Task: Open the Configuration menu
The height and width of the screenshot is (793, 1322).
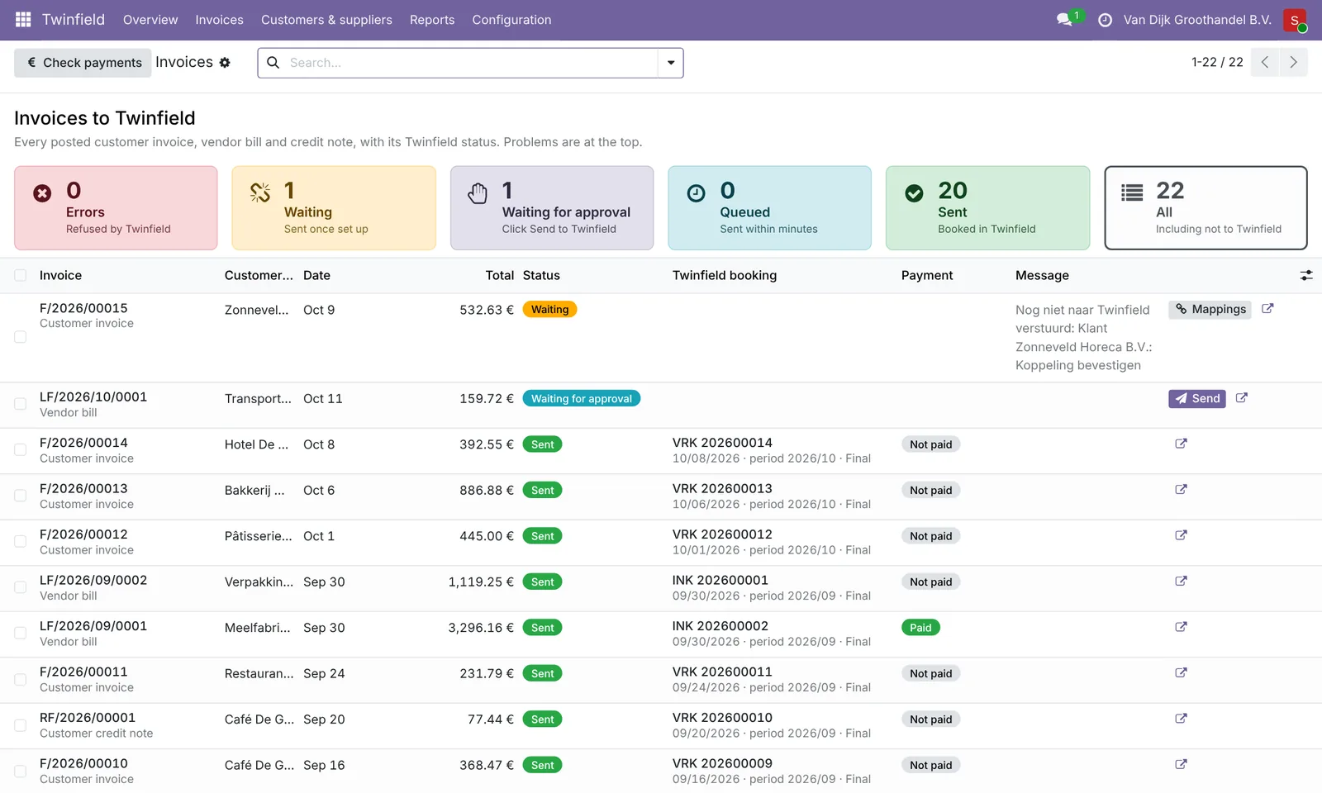Action: (511, 20)
